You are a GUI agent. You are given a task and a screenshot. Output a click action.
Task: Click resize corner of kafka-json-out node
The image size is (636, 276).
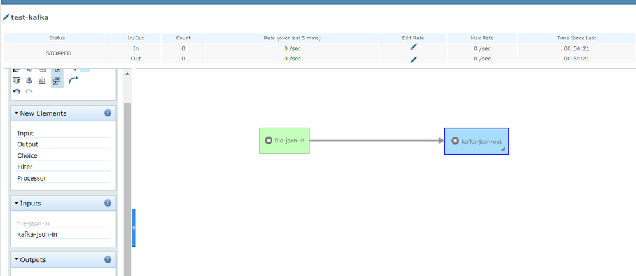click(504, 149)
